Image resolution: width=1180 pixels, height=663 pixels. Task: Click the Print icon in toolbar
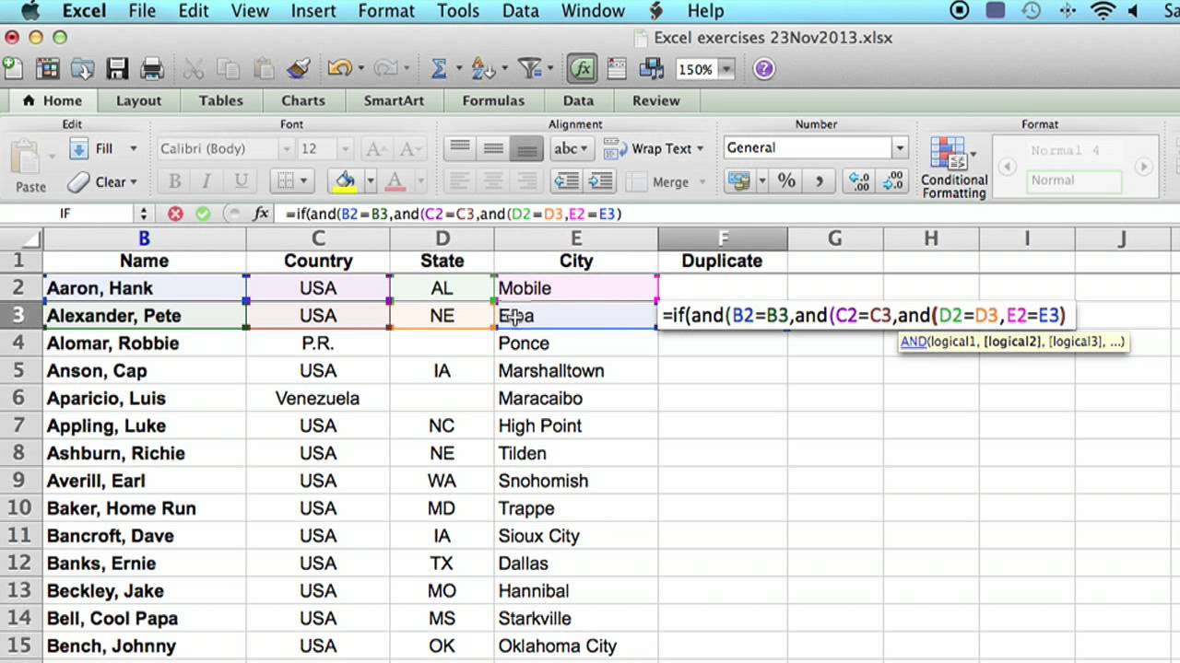151,68
